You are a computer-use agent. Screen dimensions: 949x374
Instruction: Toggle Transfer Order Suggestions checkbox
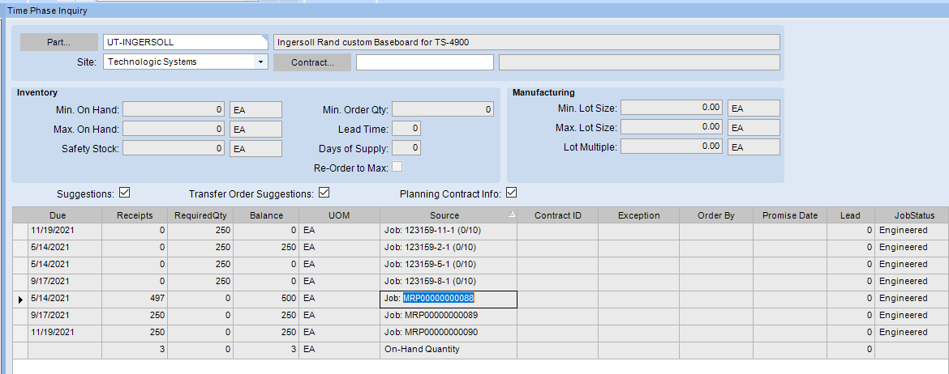(324, 193)
